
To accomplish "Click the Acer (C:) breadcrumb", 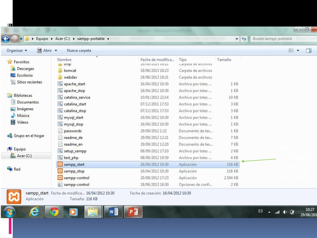I will point(63,39).
